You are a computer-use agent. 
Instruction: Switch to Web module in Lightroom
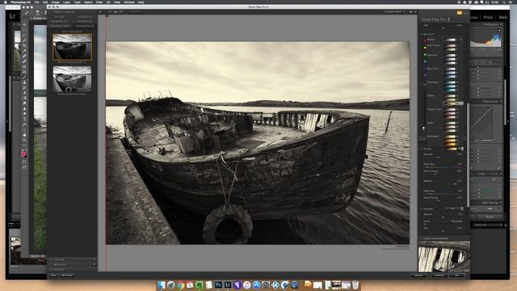[502, 17]
